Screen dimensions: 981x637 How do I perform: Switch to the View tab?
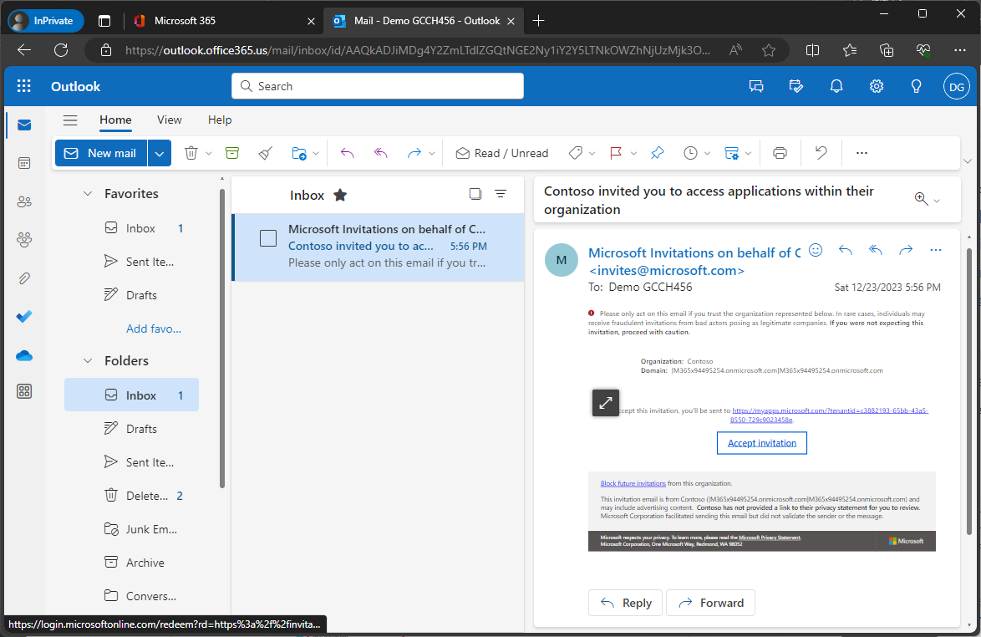(169, 120)
